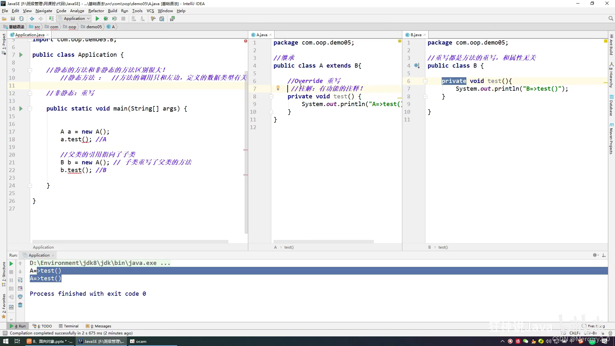Screen dimensions: 615x346
Task: Open the 4: Run tool window button
Action: click(18, 326)
